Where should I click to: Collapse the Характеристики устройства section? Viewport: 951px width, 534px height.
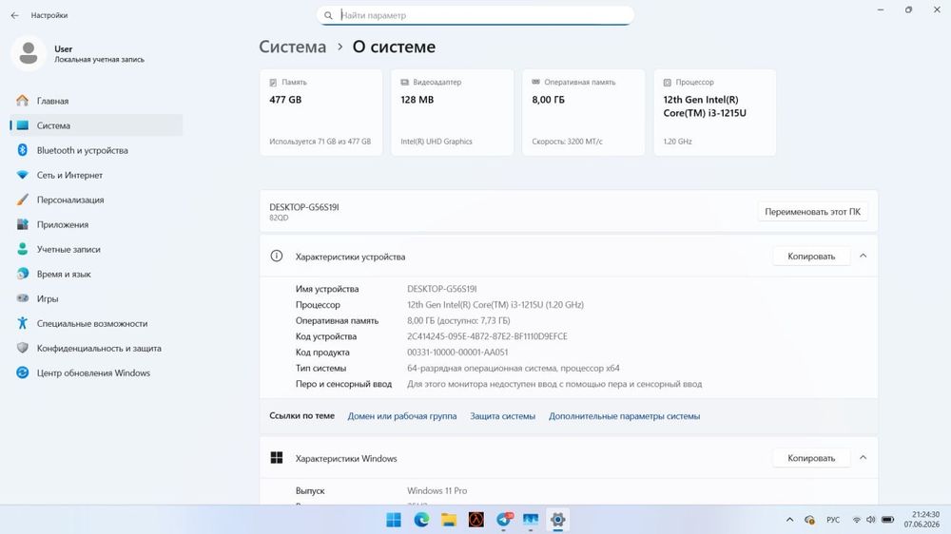pyautogui.click(x=864, y=256)
